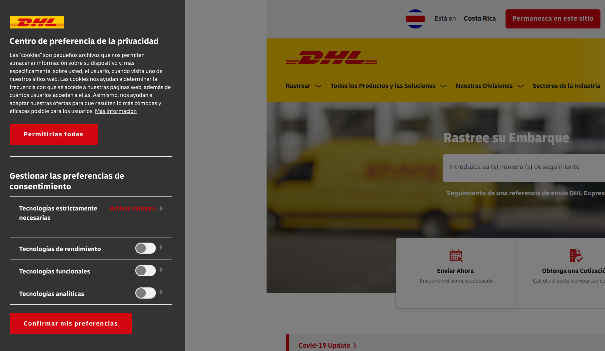Click Tecnologías analíticas label
The width and height of the screenshot is (605, 351).
[x=52, y=294]
